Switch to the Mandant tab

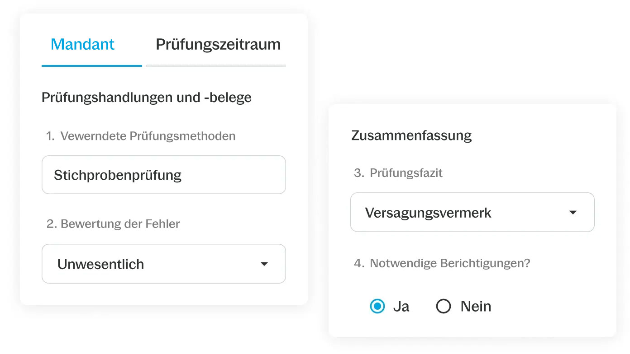pyautogui.click(x=82, y=44)
